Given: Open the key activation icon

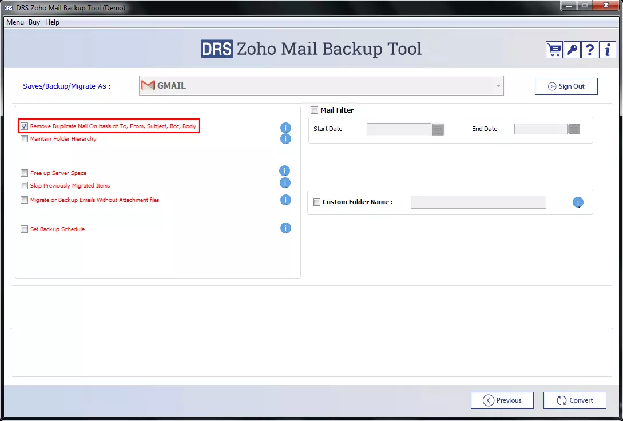Looking at the screenshot, I should point(572,50).
